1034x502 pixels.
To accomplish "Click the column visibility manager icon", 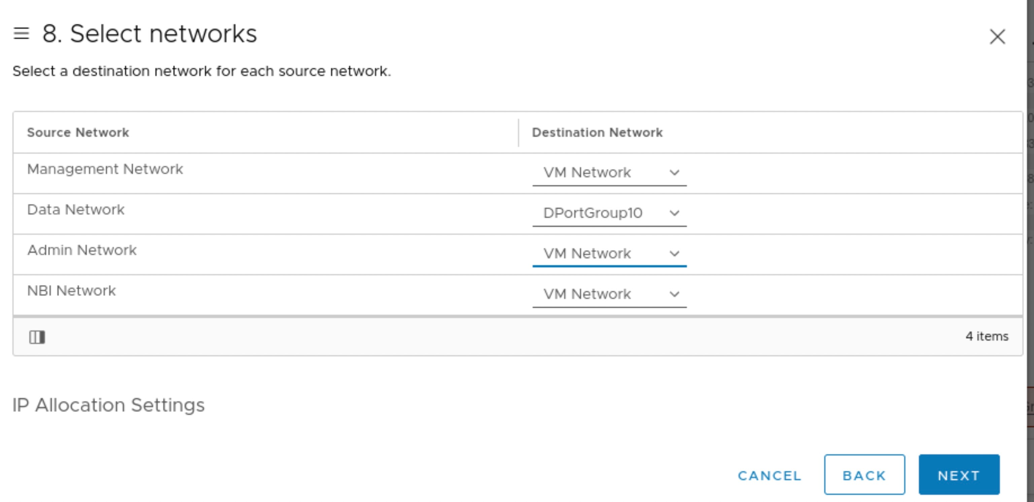I will [37, 337].
